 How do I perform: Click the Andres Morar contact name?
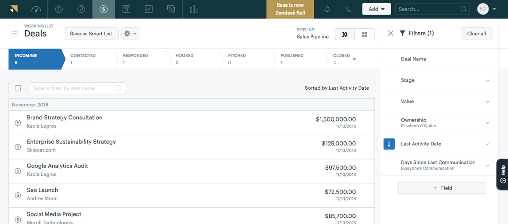42,198
